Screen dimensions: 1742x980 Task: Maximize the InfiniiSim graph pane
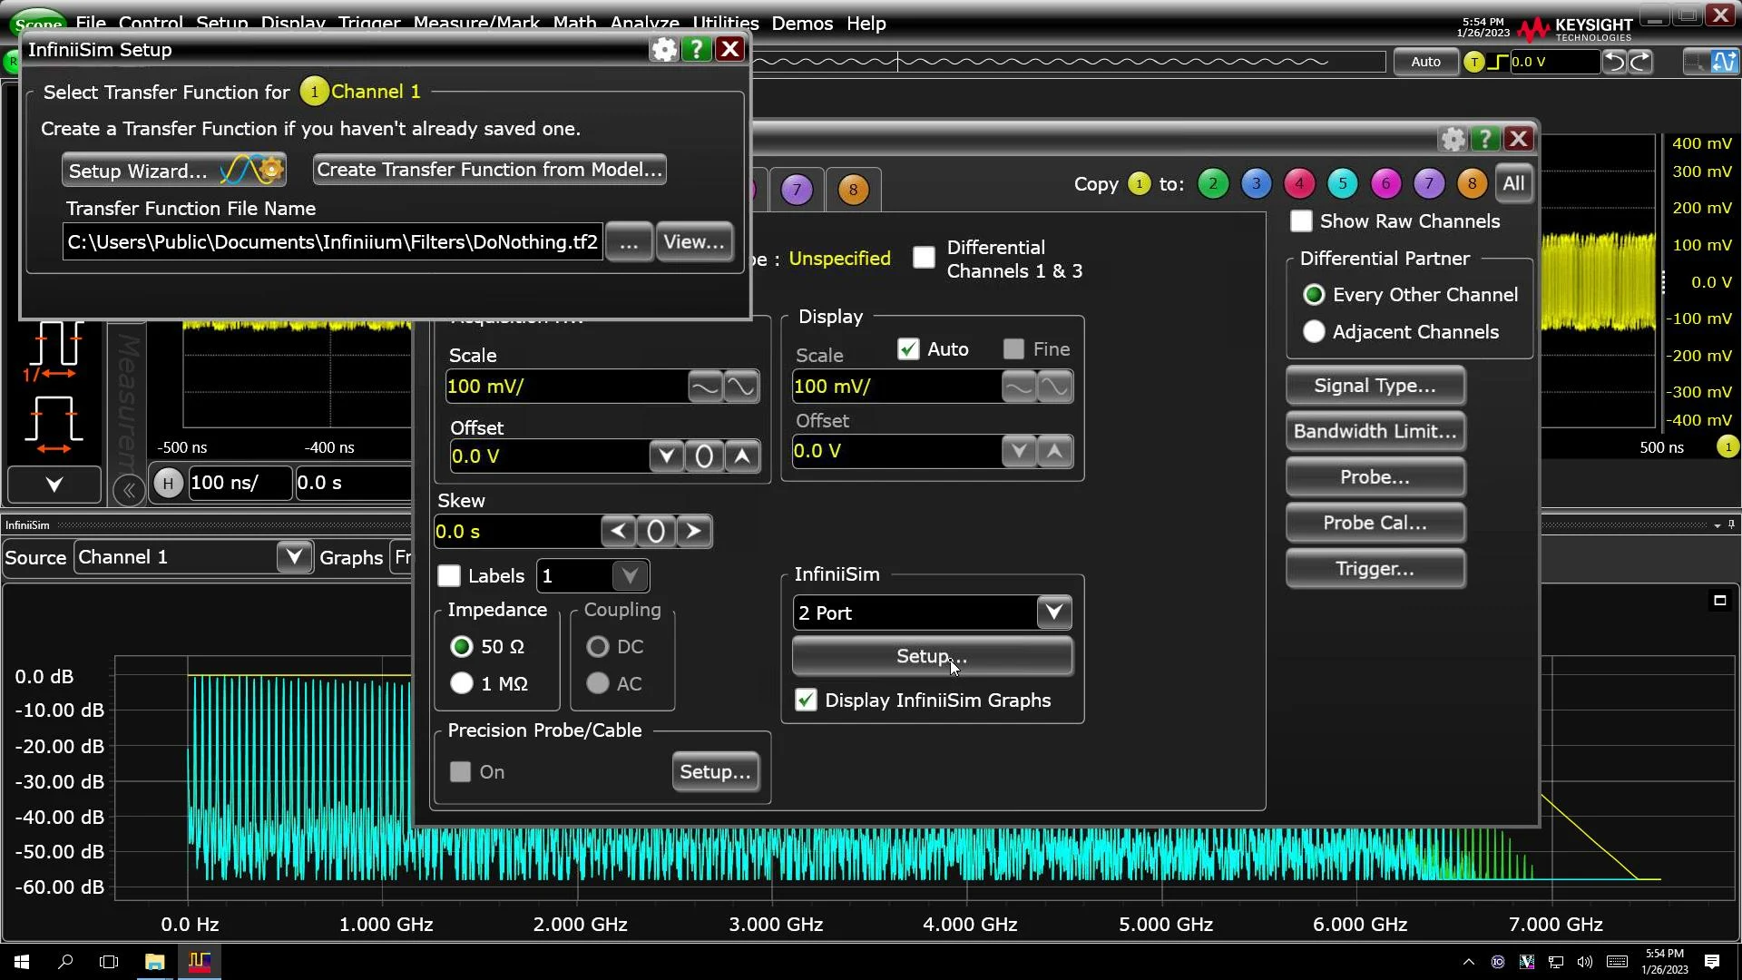(1719, 601)
